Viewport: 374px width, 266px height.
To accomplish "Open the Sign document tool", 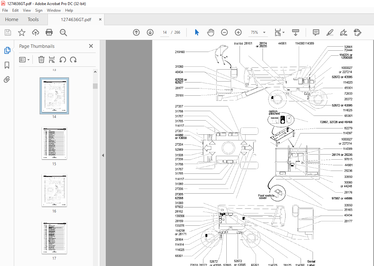I will 343,32.
